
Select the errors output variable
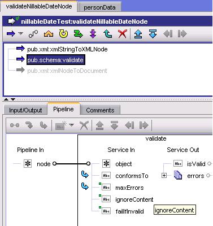tap(195, 176)
